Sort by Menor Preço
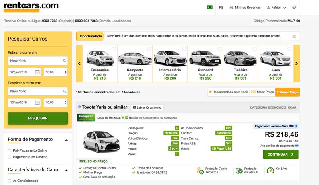 pos(287,92)
